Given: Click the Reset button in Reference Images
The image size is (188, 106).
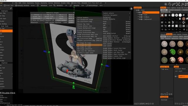Looking at the screenshot, I should click(61, 19).
